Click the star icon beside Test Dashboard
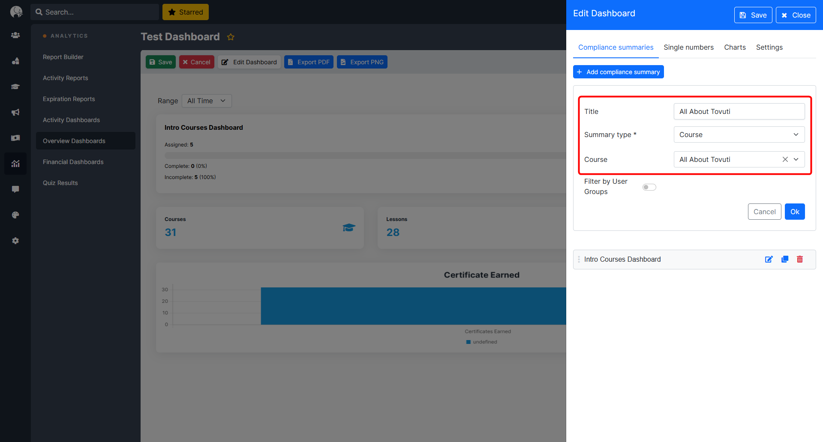 231,37
